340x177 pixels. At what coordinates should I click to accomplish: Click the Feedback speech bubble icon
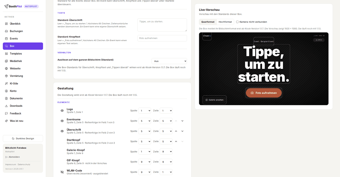pos(7,113)
